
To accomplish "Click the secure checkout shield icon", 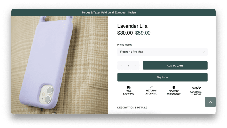I will pyautogui.click(x=174, y=88).
